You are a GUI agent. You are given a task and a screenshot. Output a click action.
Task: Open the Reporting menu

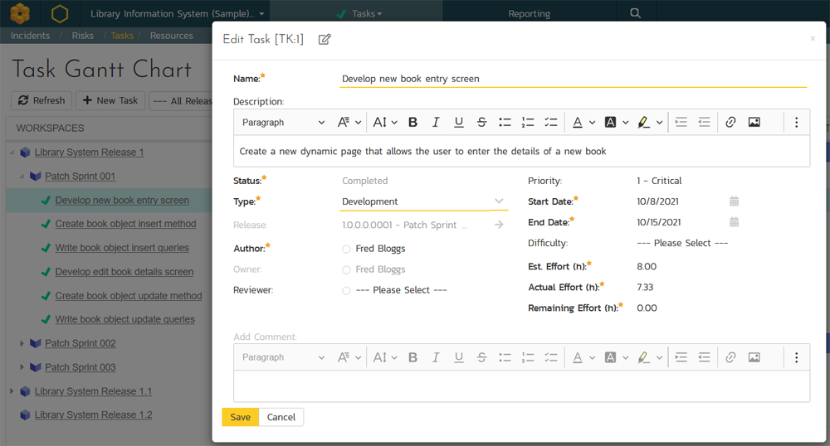(x=529, y=13)
